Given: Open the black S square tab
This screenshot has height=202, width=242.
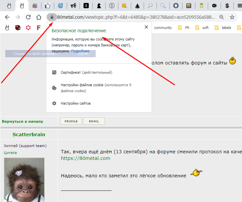Looking at the screenshot, I should point(86,6).
